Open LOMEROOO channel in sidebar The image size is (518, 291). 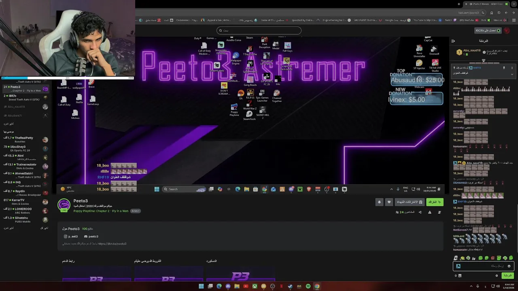(x=26, y=211)
